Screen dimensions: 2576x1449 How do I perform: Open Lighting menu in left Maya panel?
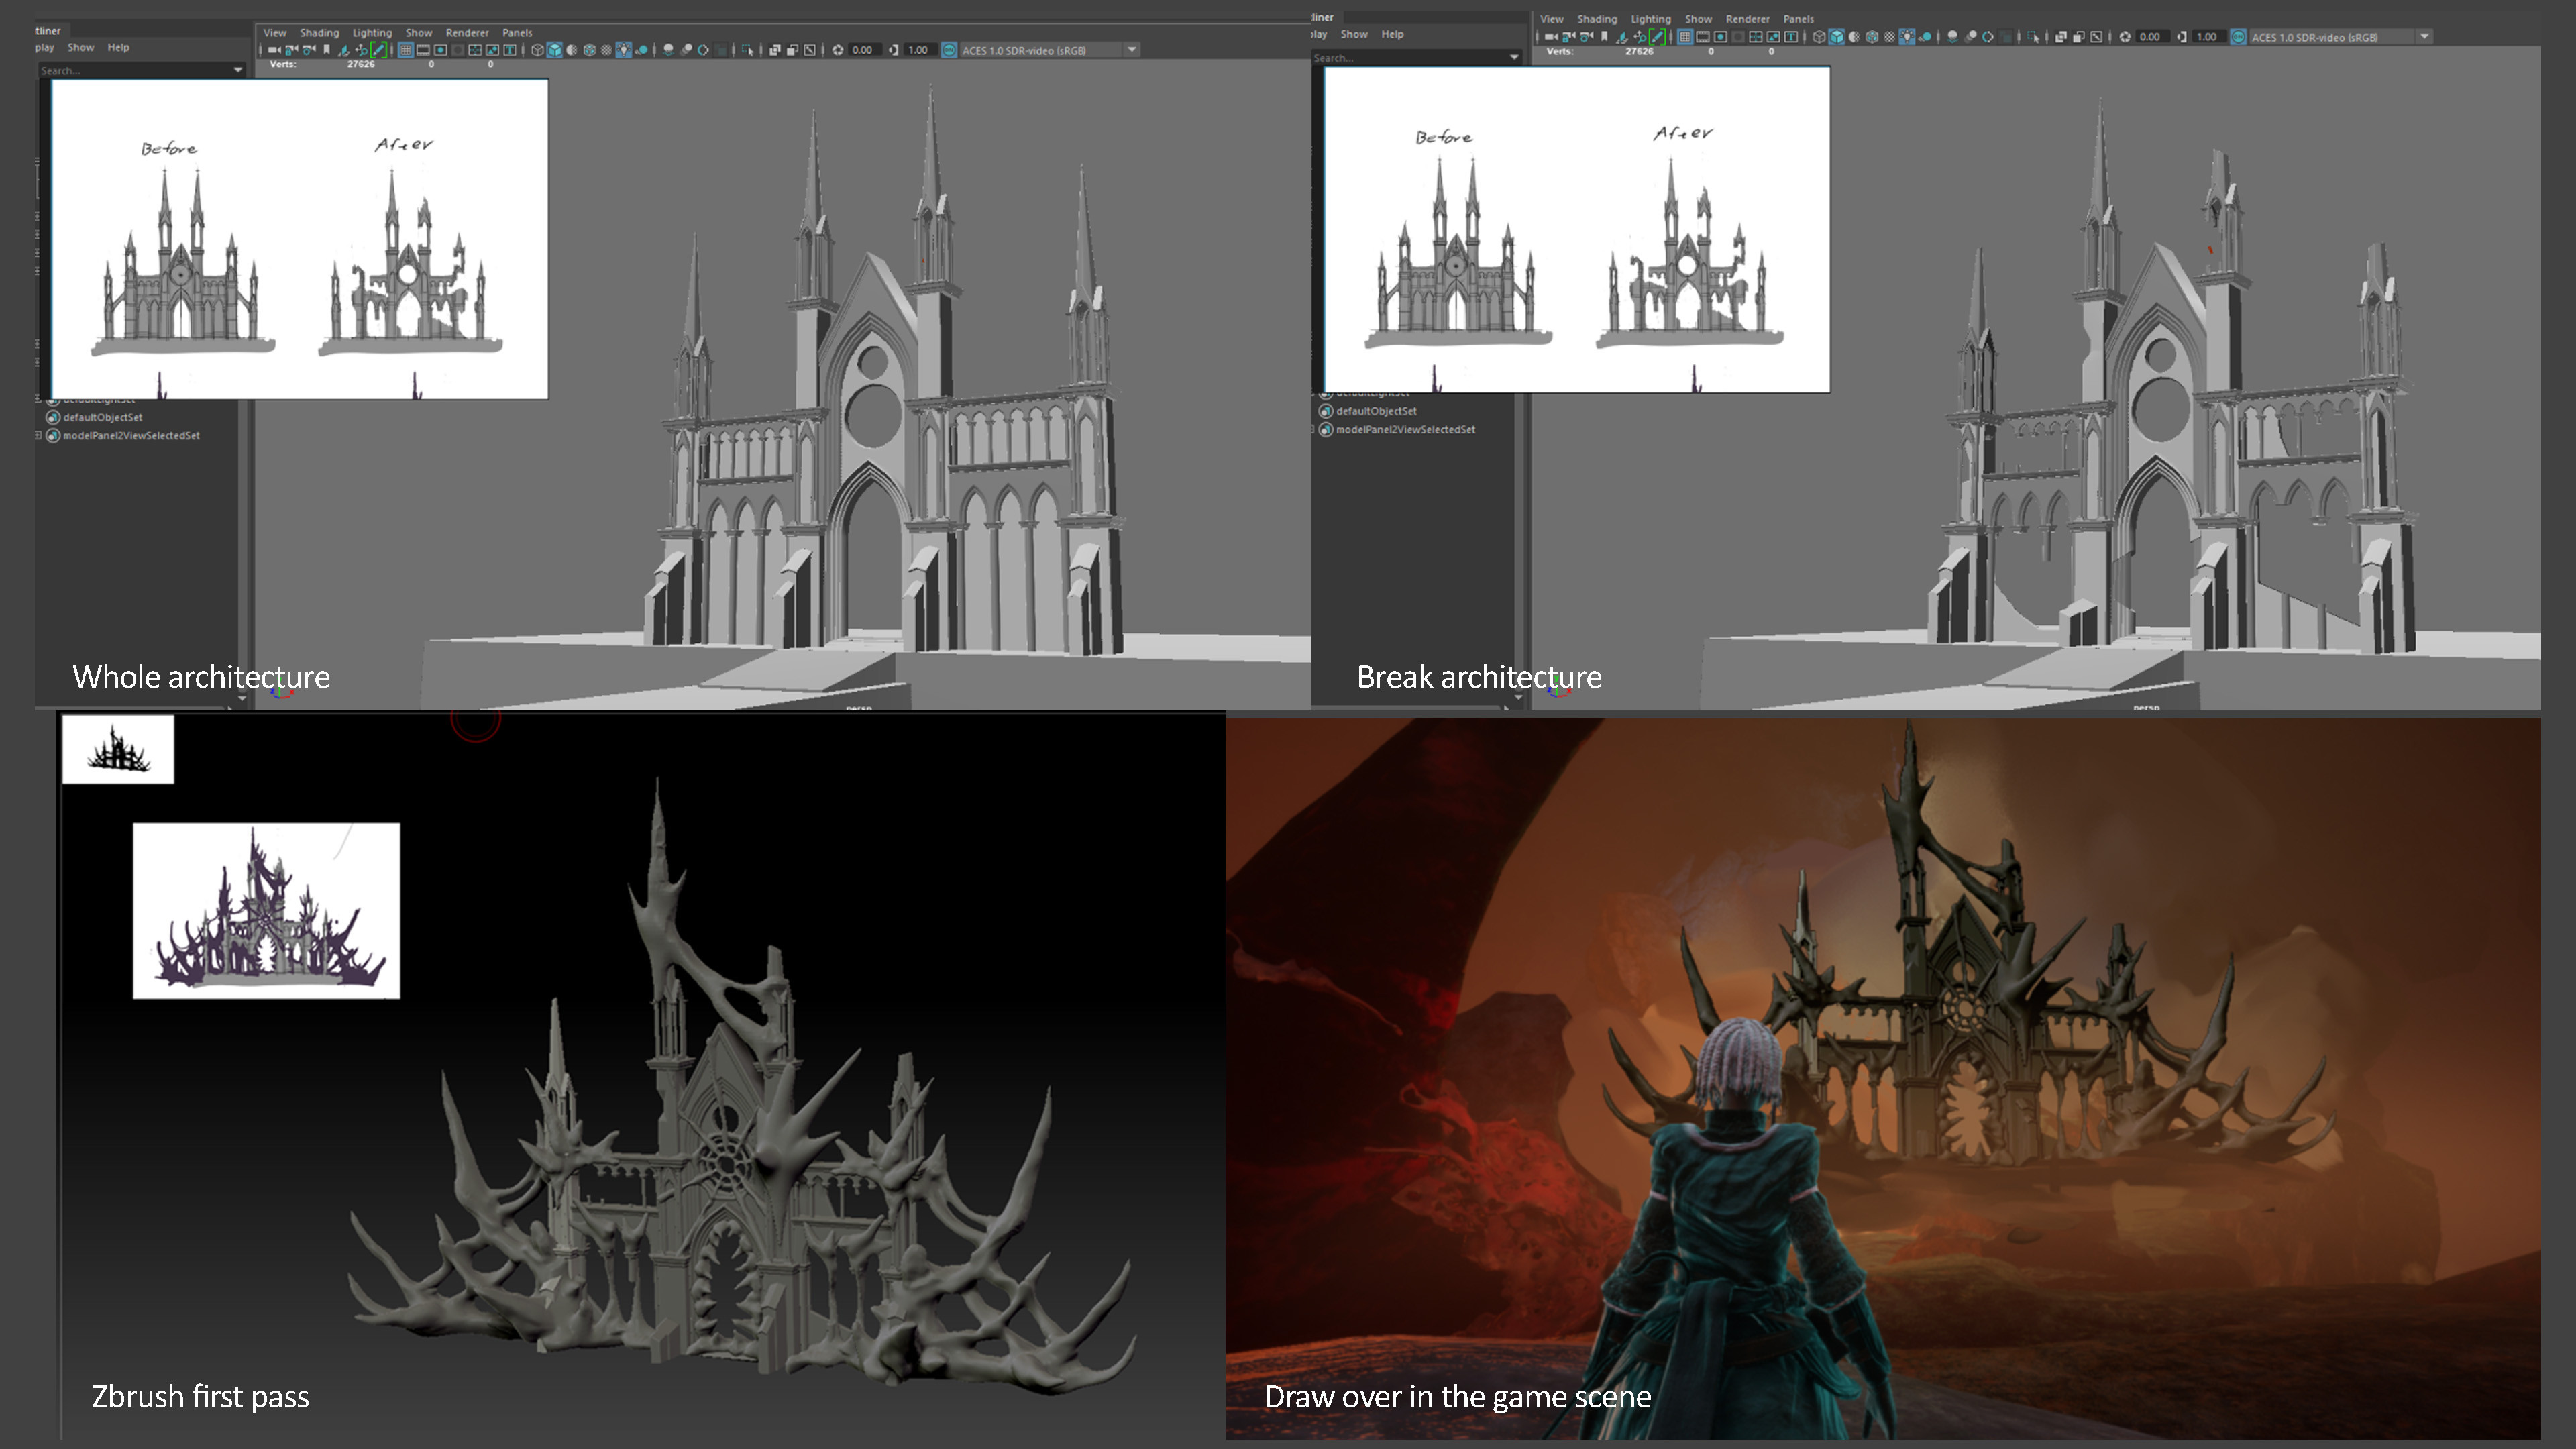click(x=372, y=33)
